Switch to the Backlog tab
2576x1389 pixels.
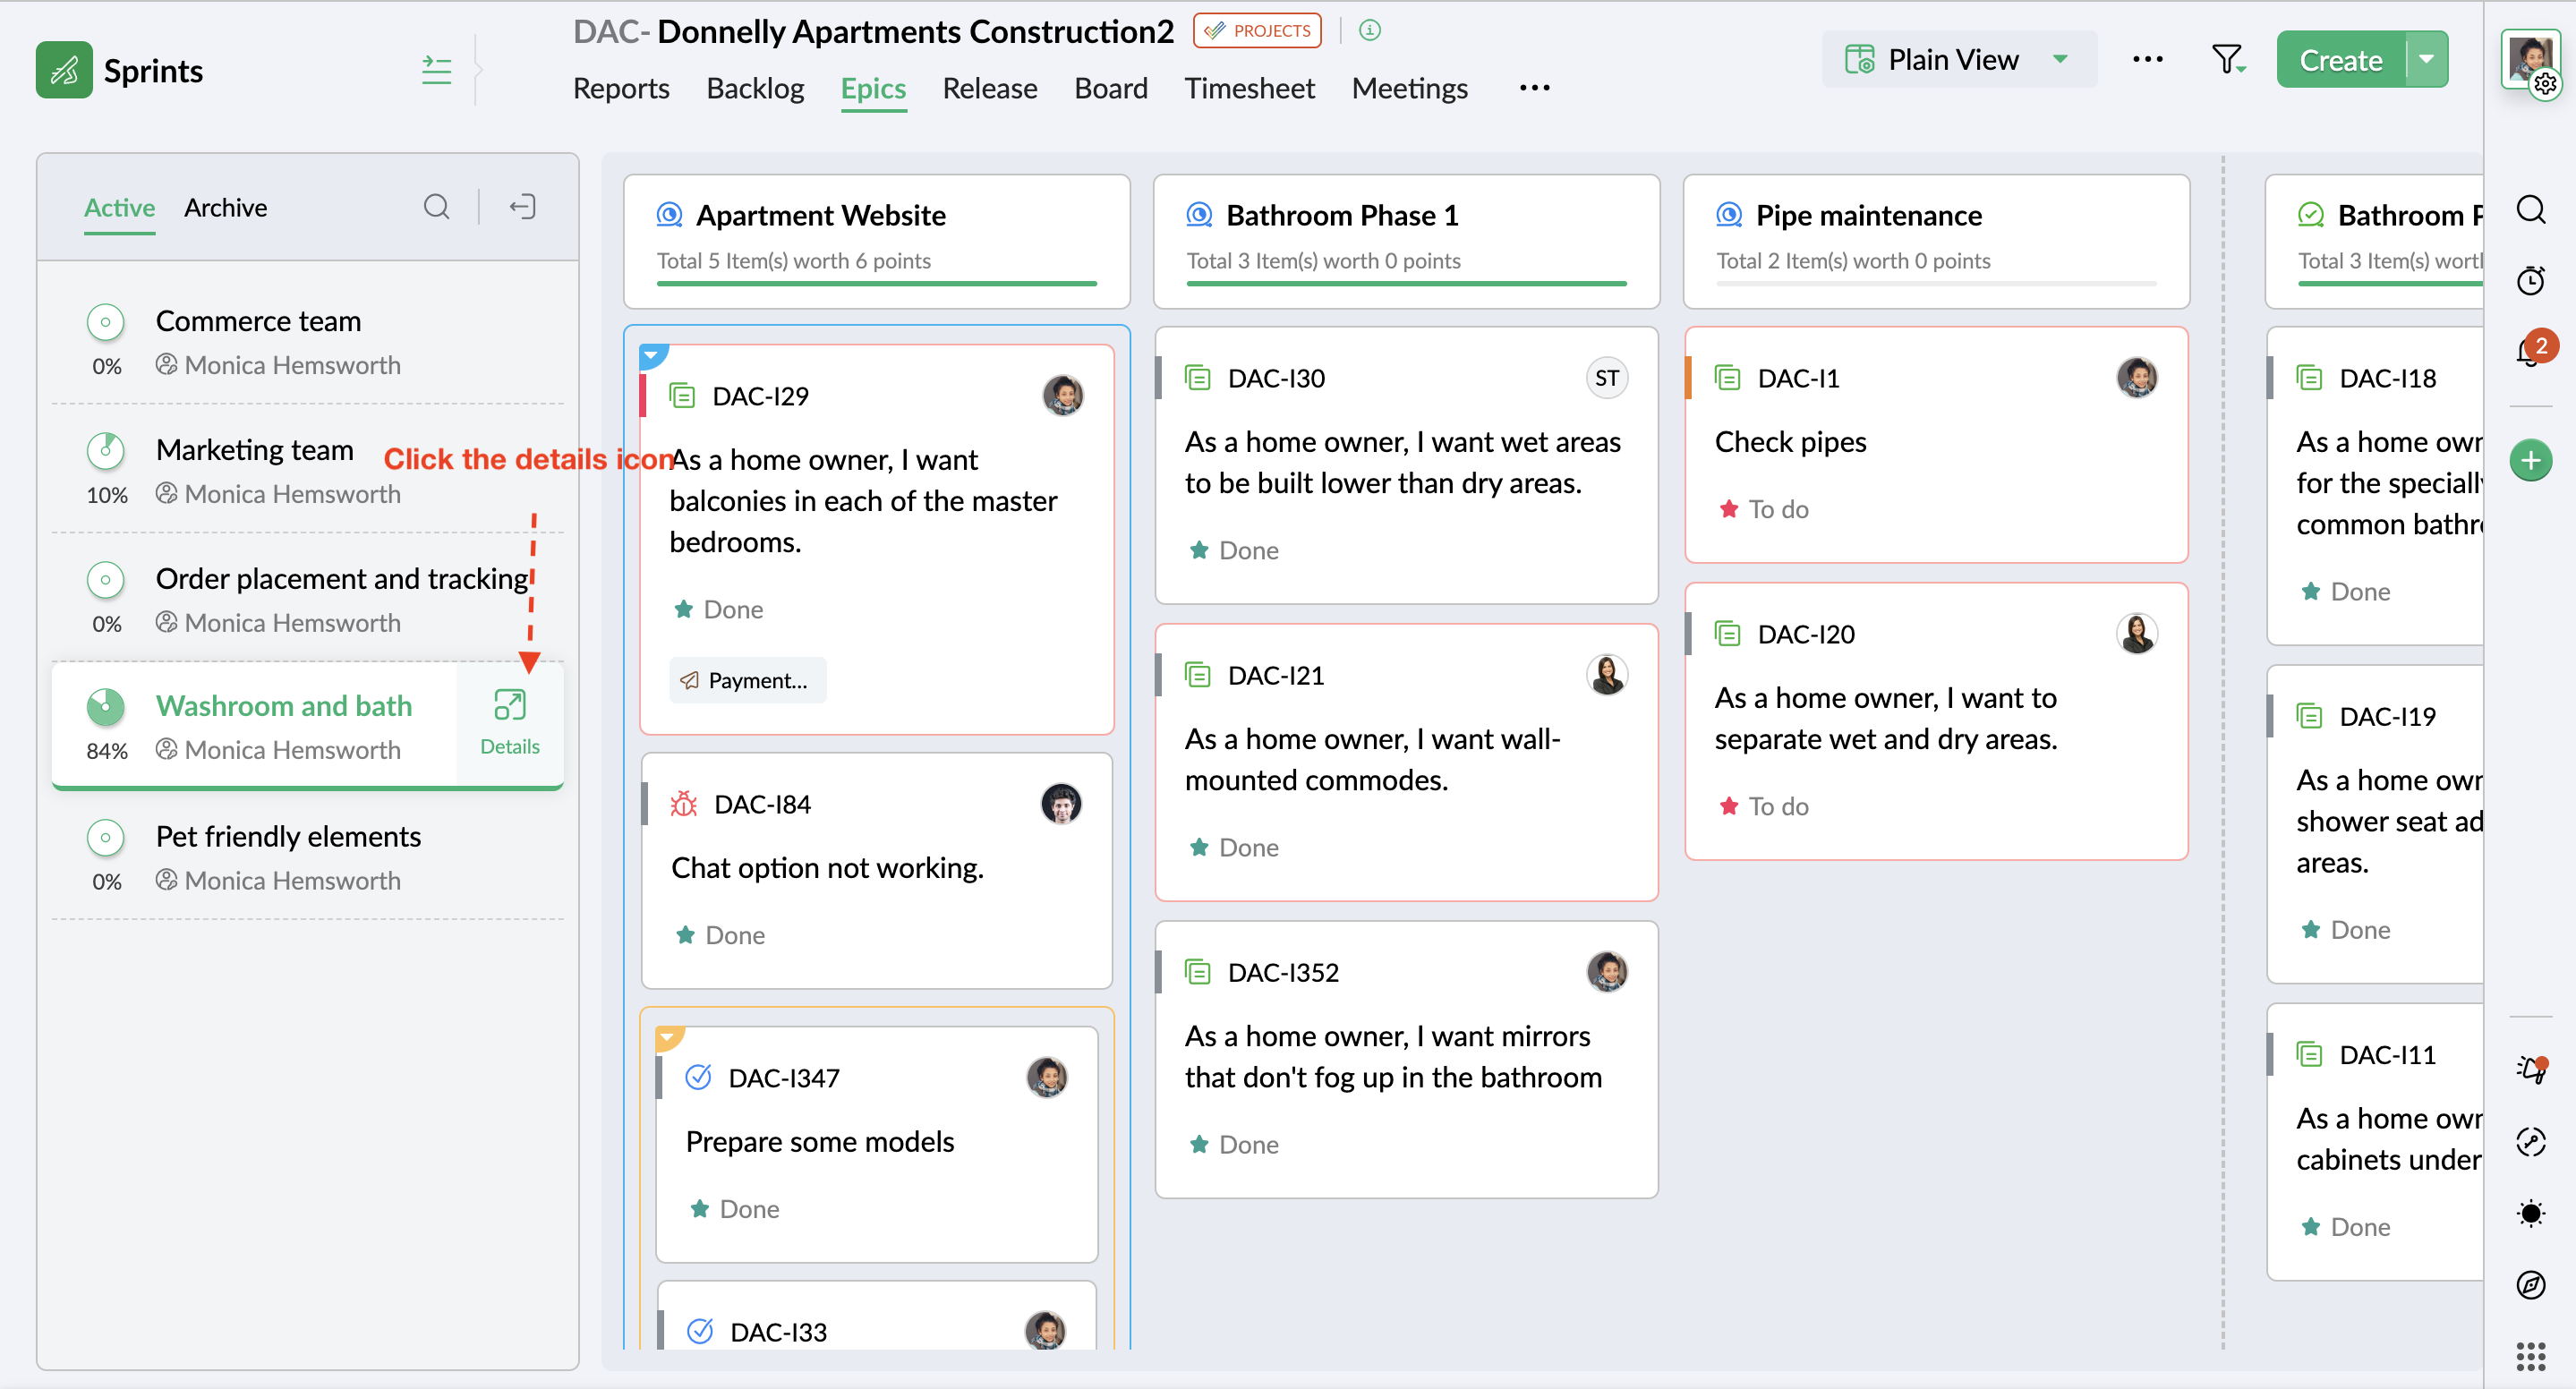tap(755, 88)
